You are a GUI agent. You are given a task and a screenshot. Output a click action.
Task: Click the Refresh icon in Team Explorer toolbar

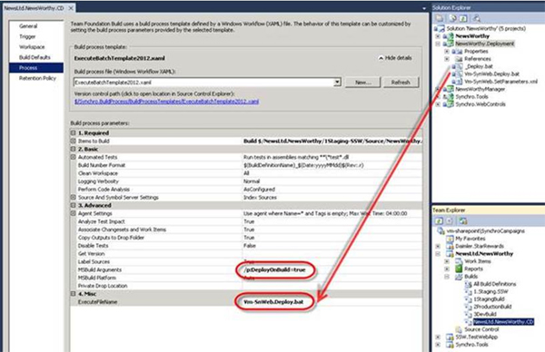[x=439, y=220]
